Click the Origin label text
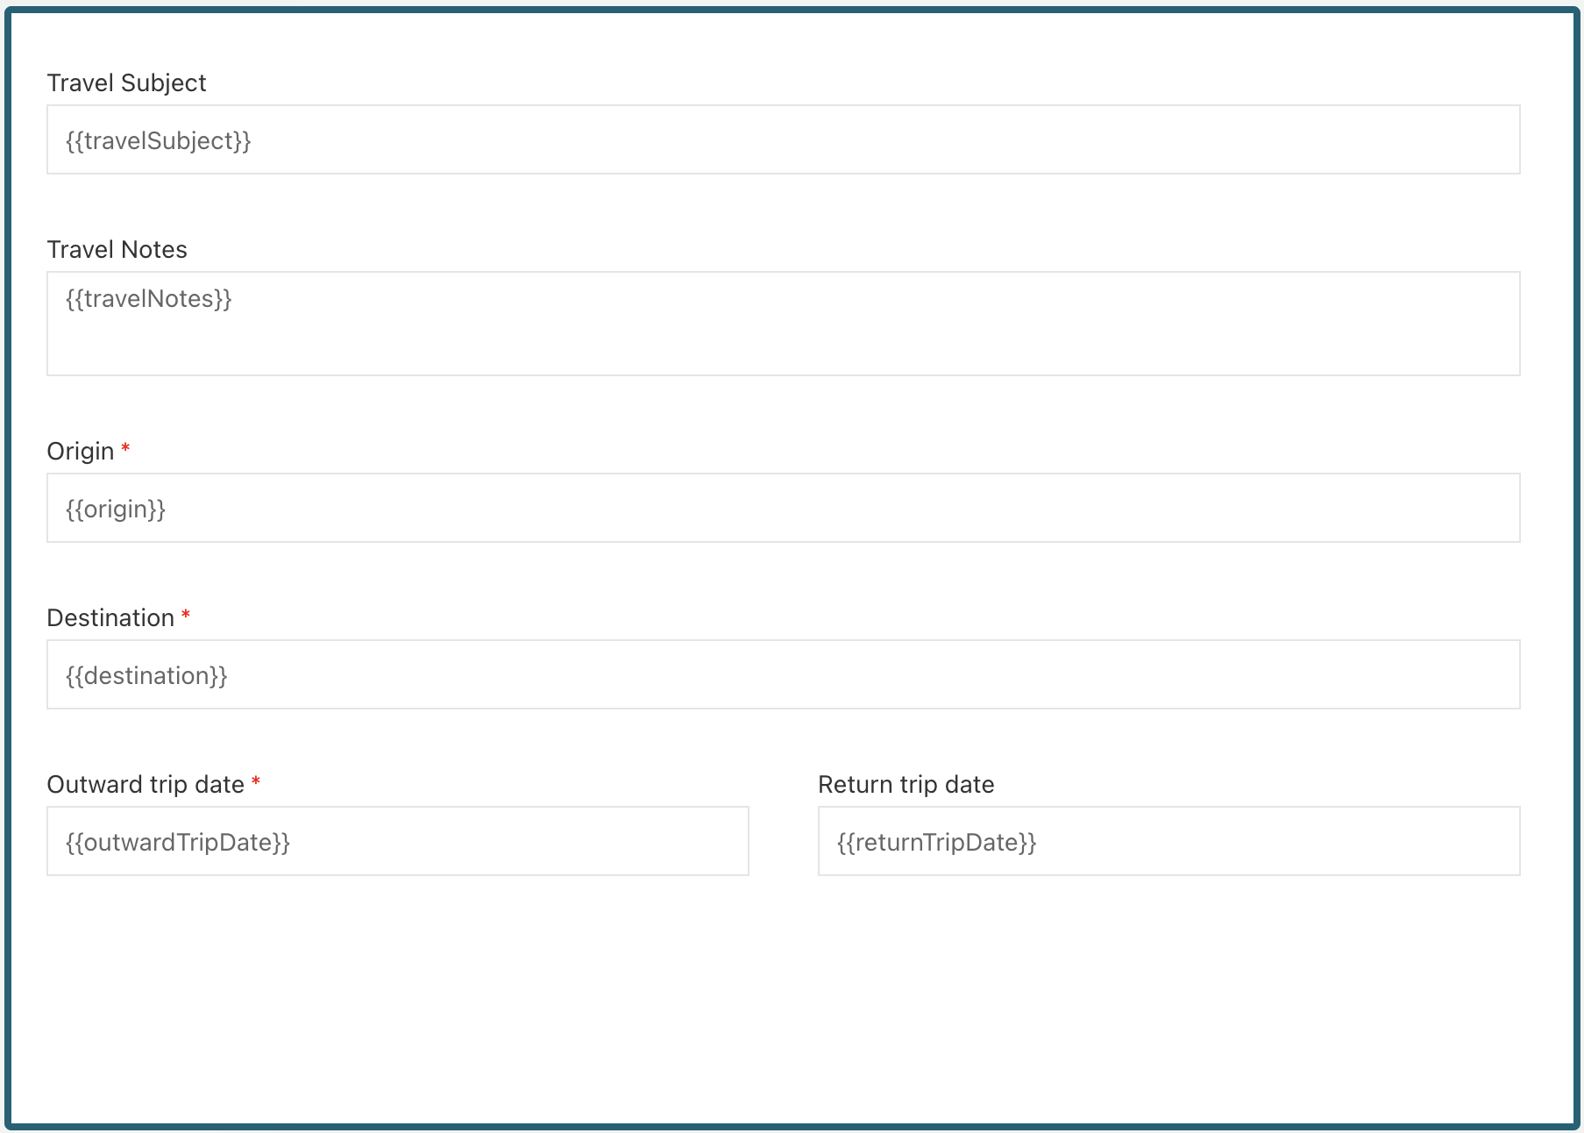The image size is (1584, 1133). coord(81,452)
